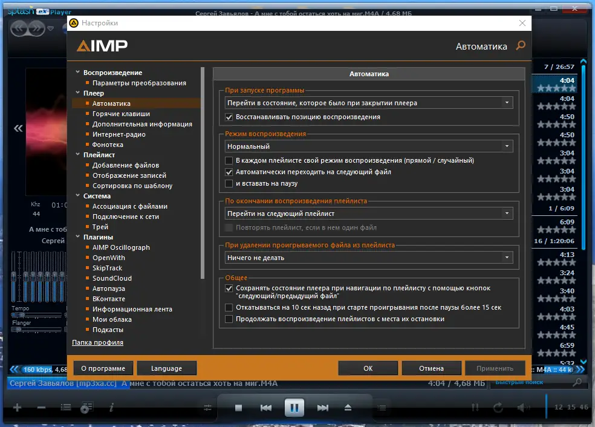Open the playlist list icon in player
The width and height of the screenshot is (595, 427).
[66, 408]
